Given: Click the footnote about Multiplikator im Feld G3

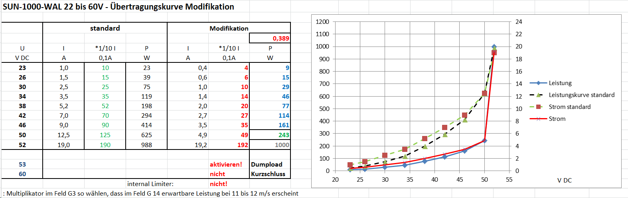Looking at the screenshot, I should 150,194.
